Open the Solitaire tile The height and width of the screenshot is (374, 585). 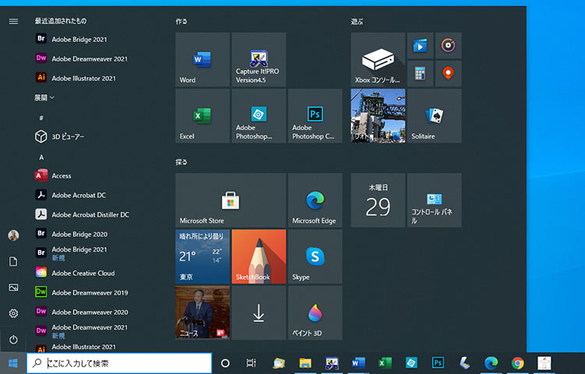click(434, 115)
